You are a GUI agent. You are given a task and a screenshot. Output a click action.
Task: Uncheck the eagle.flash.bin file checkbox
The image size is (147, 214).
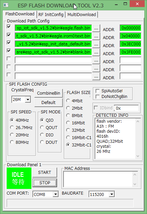[x=9, y=27]
